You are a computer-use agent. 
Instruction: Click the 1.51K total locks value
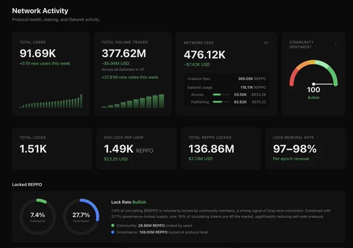coord(33,149)
